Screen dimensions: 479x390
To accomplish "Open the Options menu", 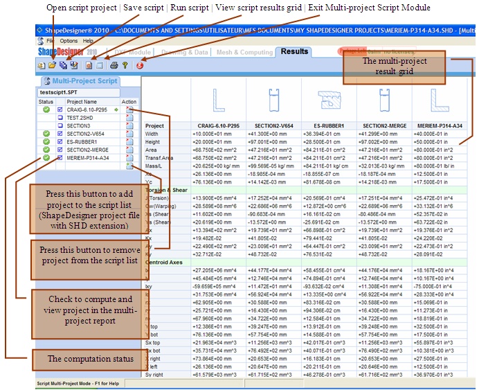I will 69,41.
